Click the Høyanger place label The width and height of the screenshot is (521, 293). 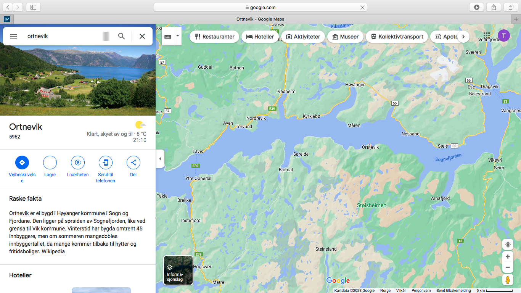[x=355, y=85]
